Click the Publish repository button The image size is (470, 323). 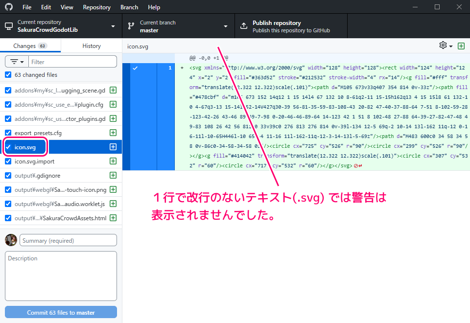[291, 26]
